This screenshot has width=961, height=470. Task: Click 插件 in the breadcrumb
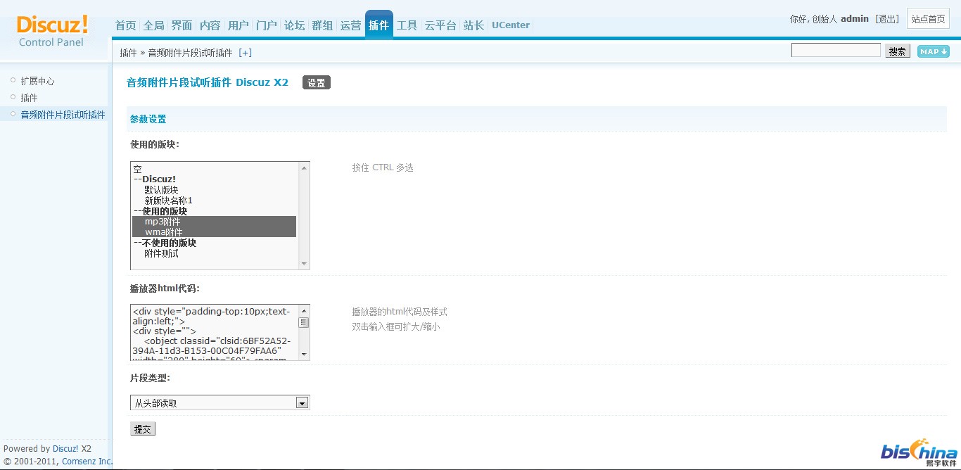128,53
